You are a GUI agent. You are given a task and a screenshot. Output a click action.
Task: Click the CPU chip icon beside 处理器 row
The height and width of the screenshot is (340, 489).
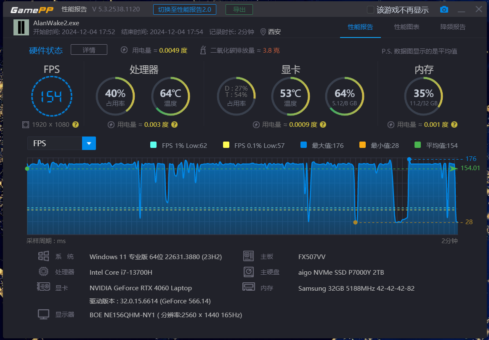[x=43, y=272]
